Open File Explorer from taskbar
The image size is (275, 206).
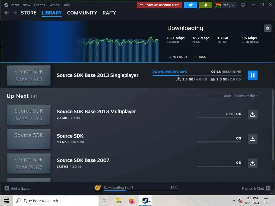pos(119,201)
